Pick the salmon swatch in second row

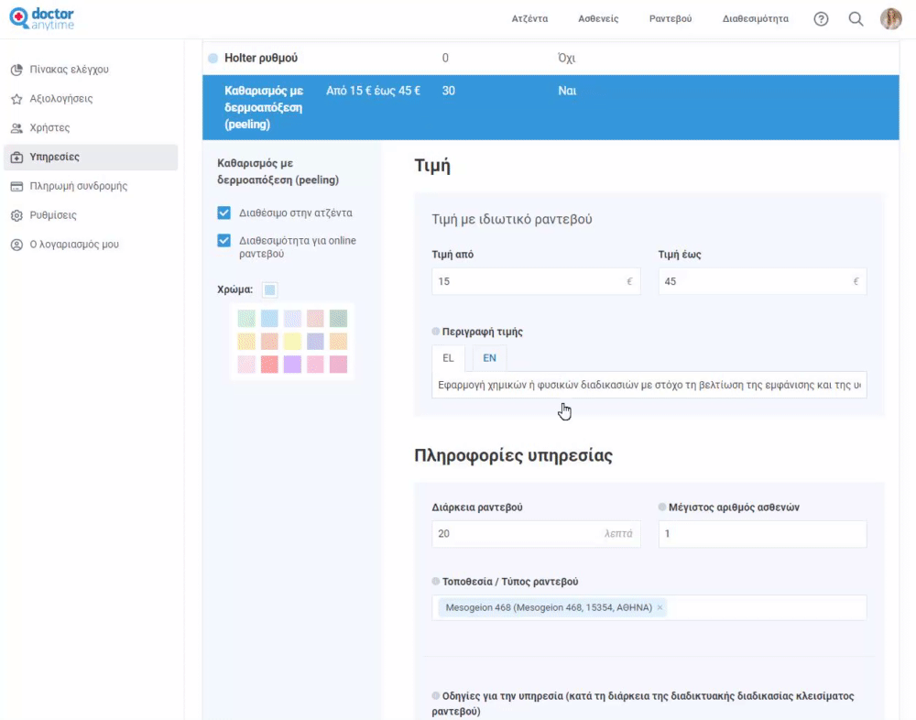point(269,342)
